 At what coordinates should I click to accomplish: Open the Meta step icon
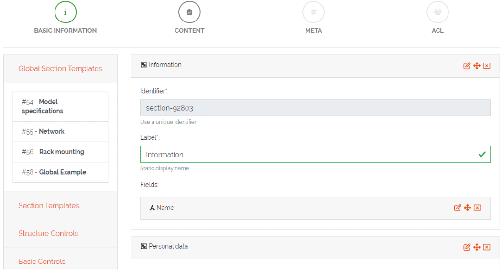click(x=313, y=12)
